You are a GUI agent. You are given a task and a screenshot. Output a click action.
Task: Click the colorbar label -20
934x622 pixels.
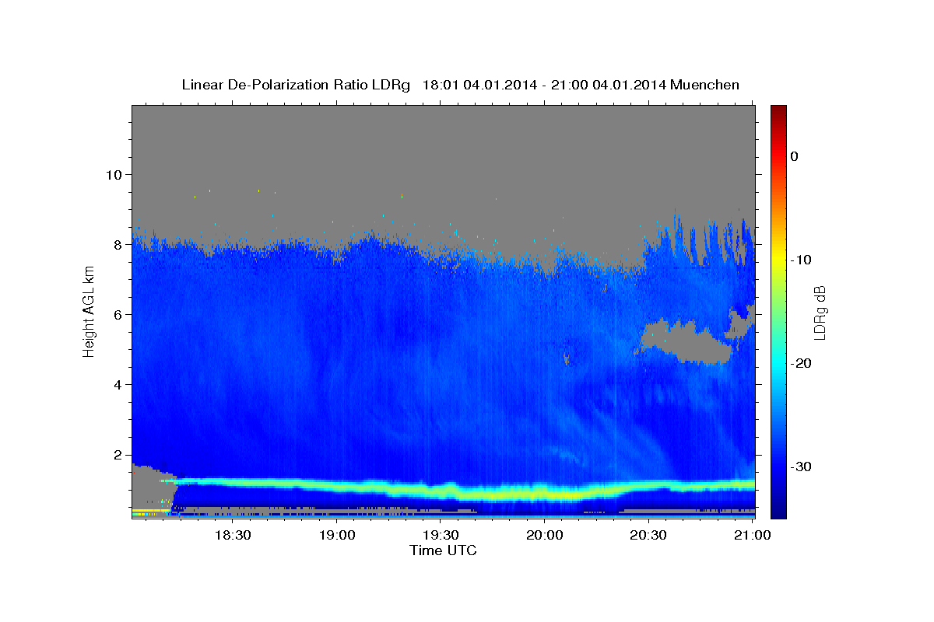click(x=801, y=363)
